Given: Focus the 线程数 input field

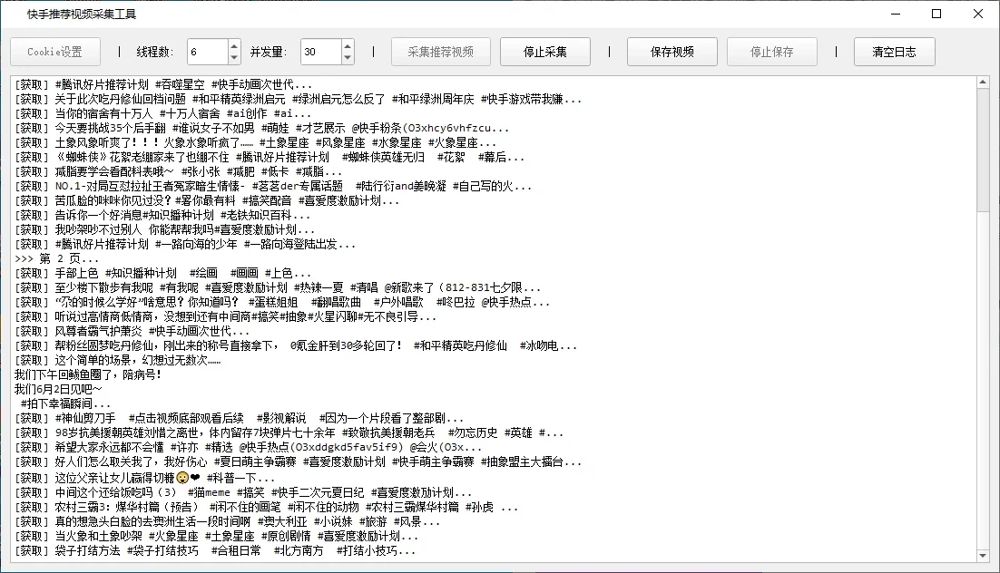Looking at the screenshot, I should pyautogui.click(x=207, y=52).
